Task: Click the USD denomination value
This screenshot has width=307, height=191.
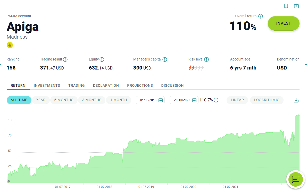Action: coord(282,68)
